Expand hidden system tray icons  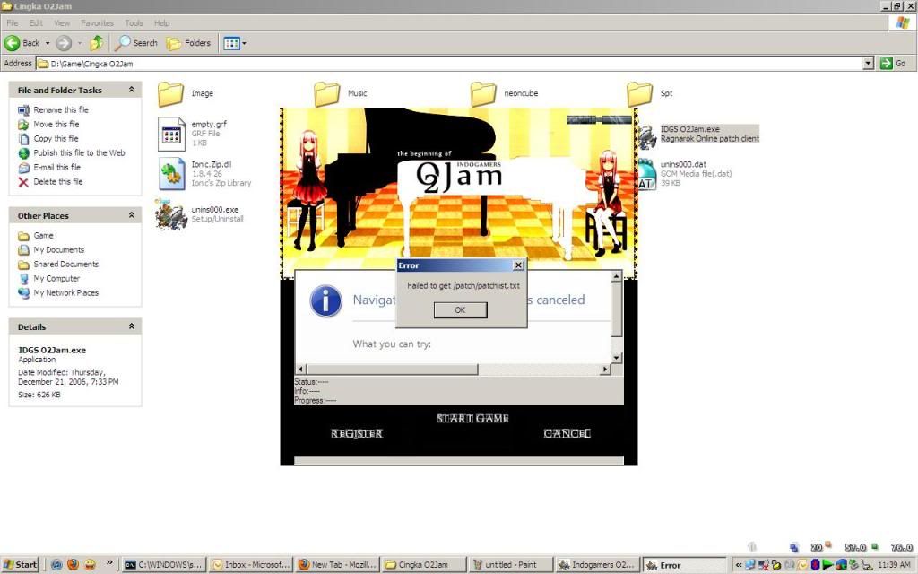coord(739,565)
